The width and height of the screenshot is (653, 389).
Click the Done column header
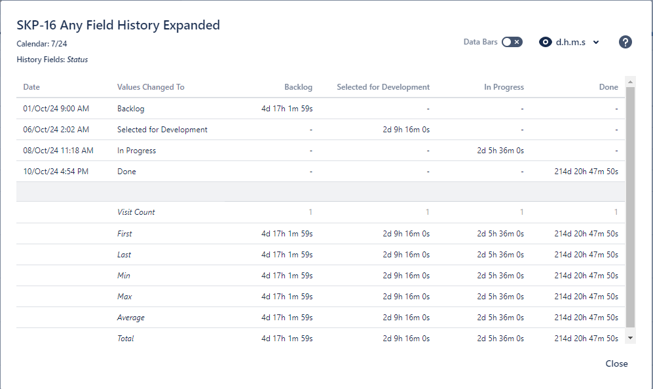point(608,87)
